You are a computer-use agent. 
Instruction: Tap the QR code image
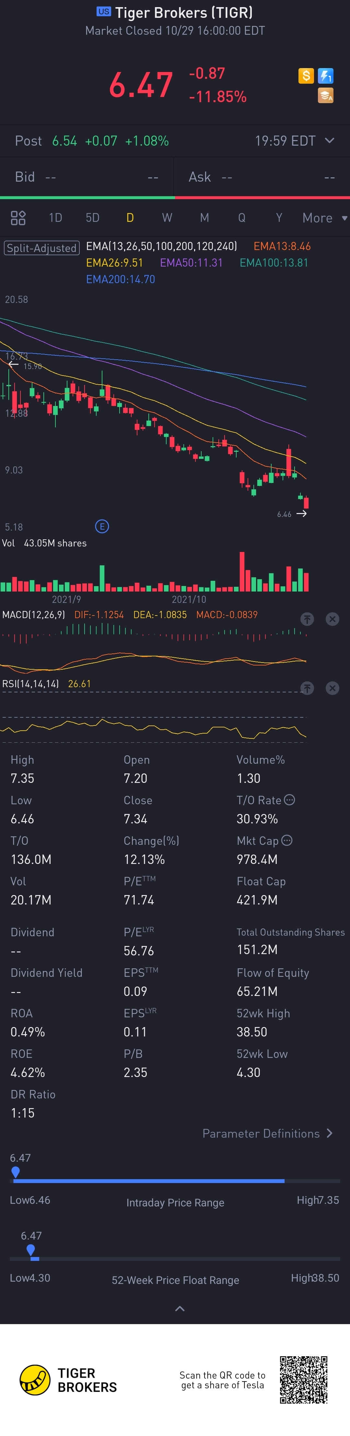tap(303, 1380)
